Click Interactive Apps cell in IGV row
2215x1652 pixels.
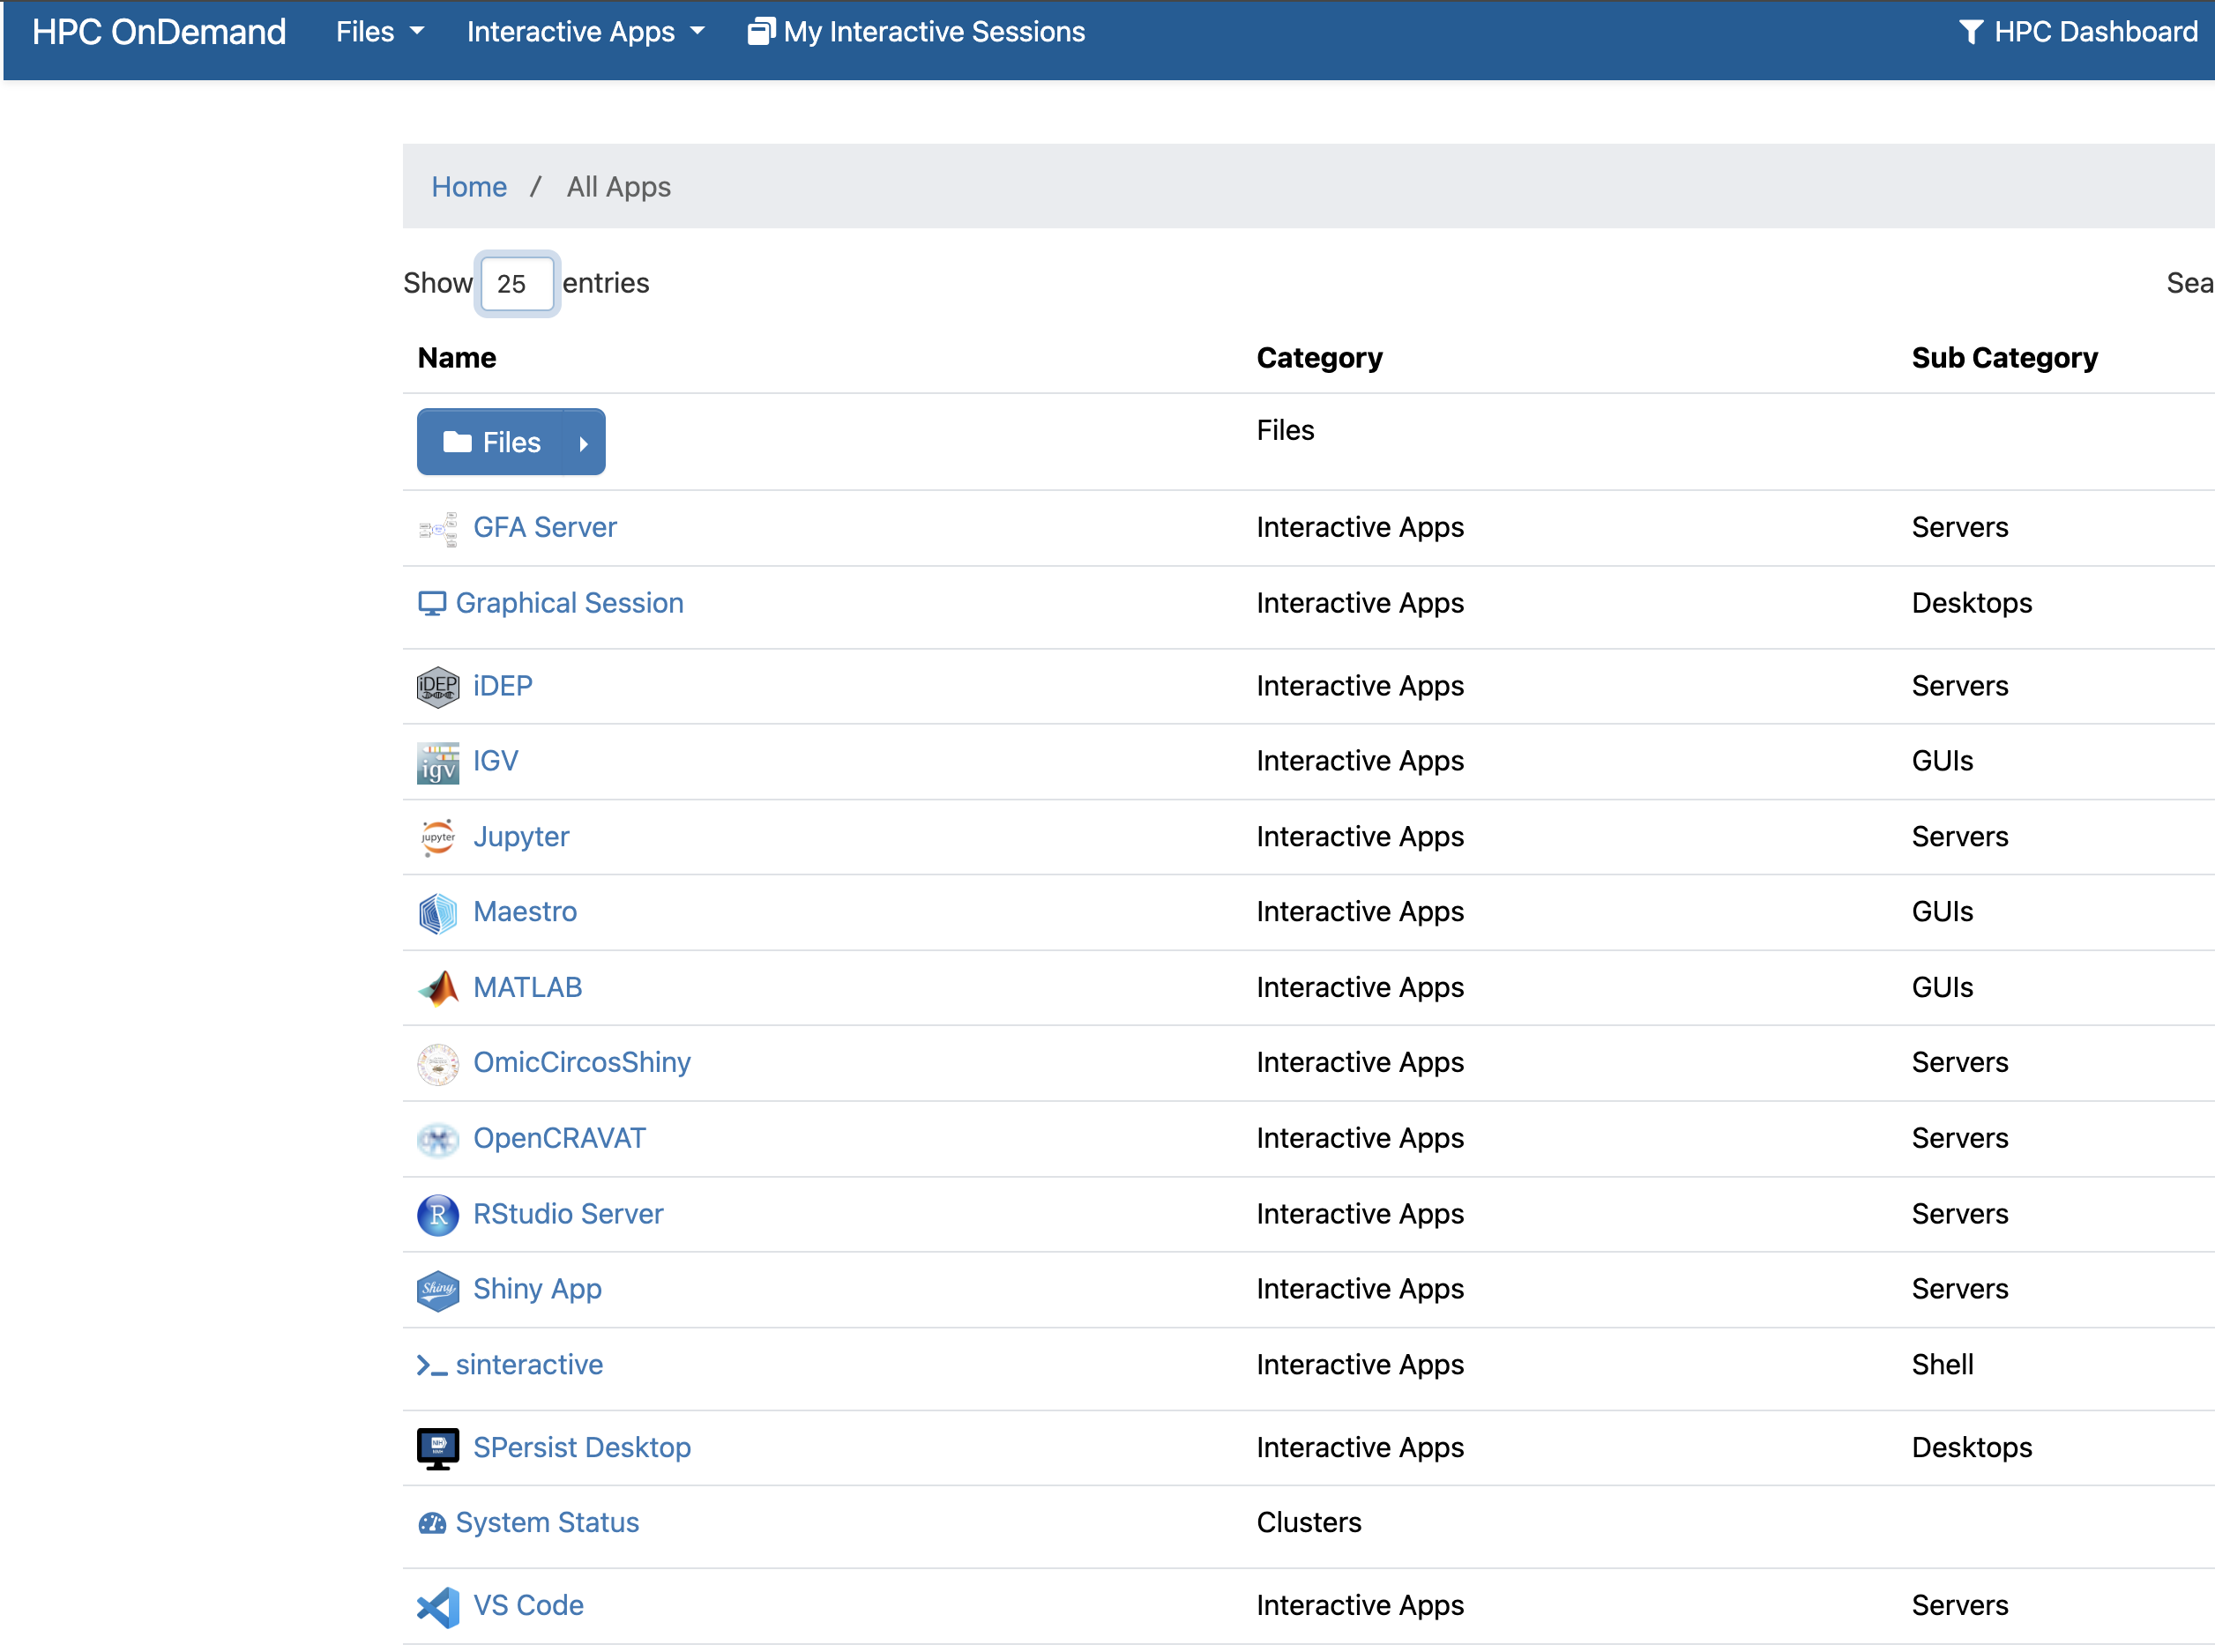tap(1361, 762)
